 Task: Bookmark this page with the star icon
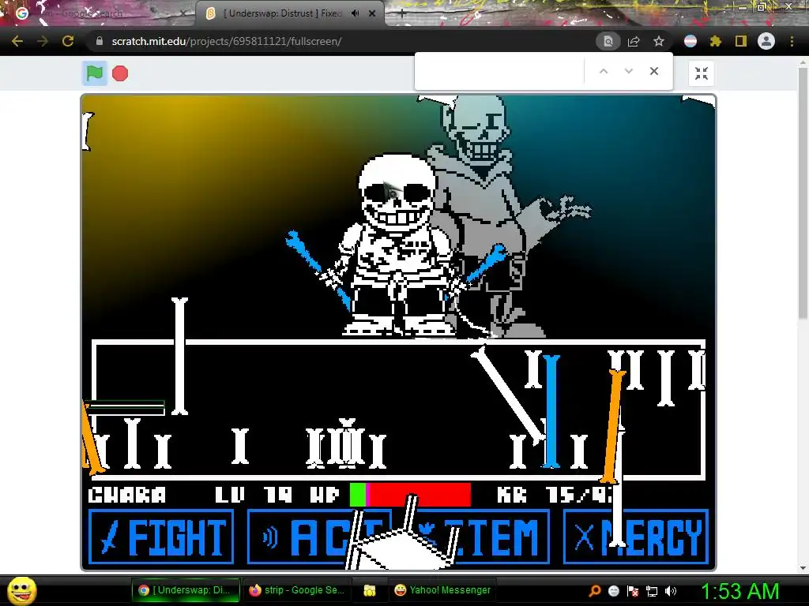pyautogui.click(x=658, y=41)
